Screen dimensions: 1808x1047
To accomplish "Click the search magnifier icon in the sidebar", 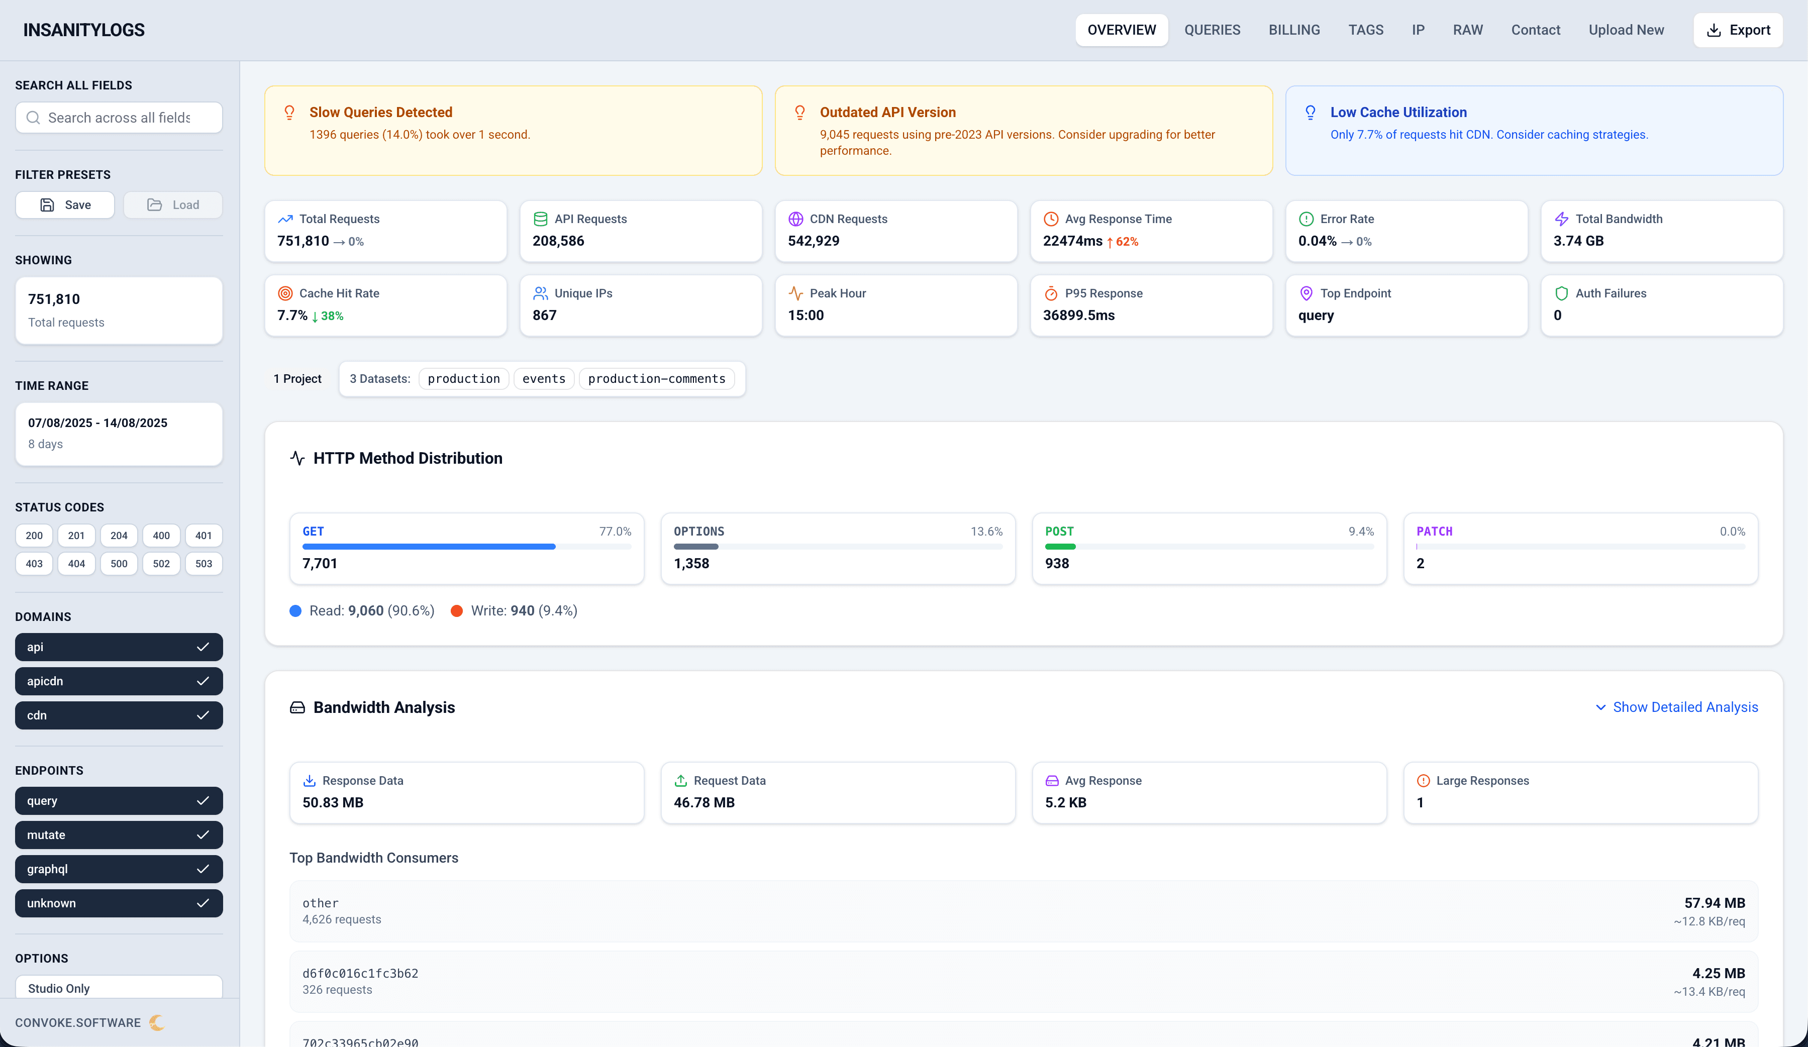I will pos(33,117).
